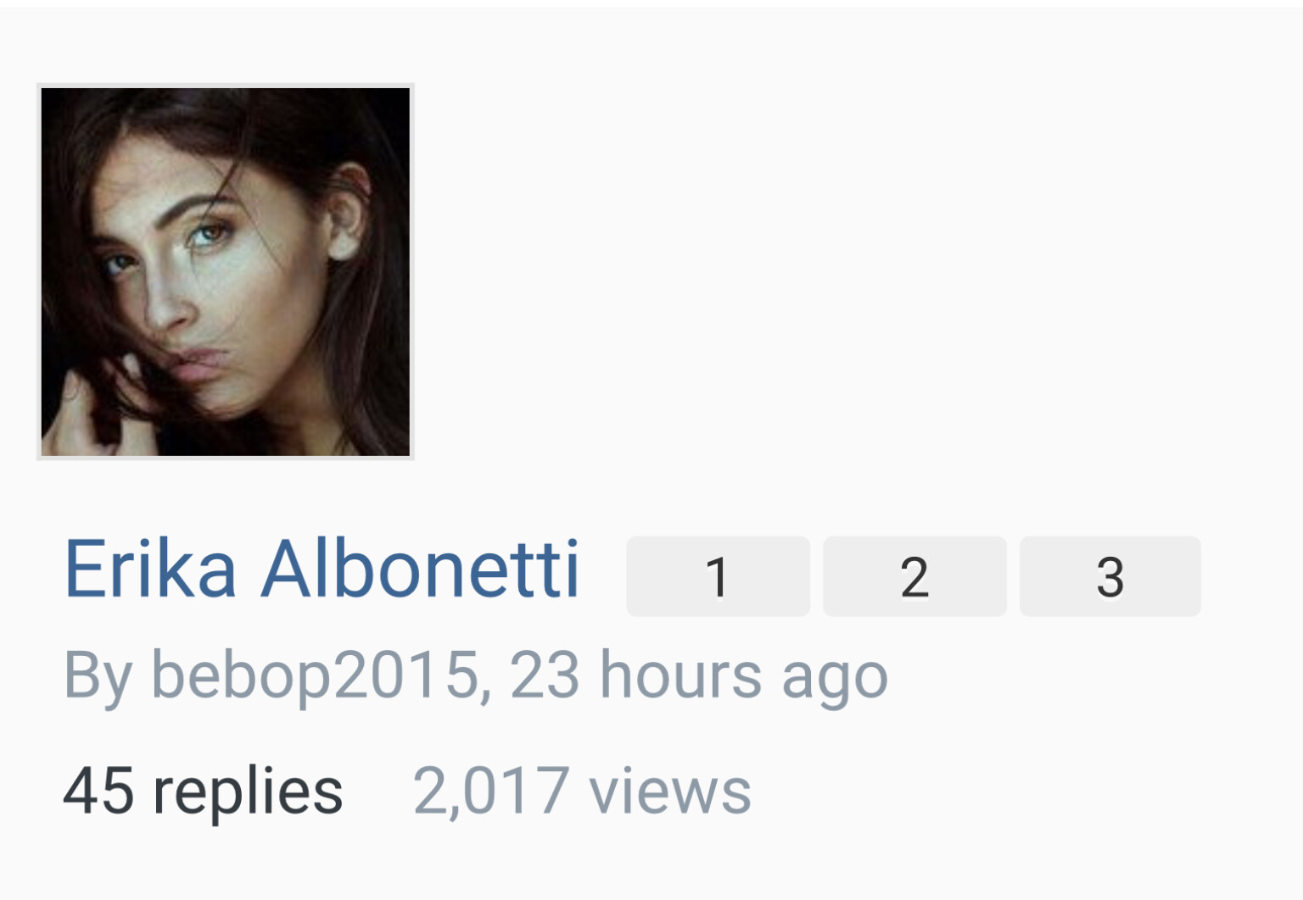1303x900 pixels.
Task: Click the word replies under the topic
Action: pyautogui.click(x=248, y=794)
